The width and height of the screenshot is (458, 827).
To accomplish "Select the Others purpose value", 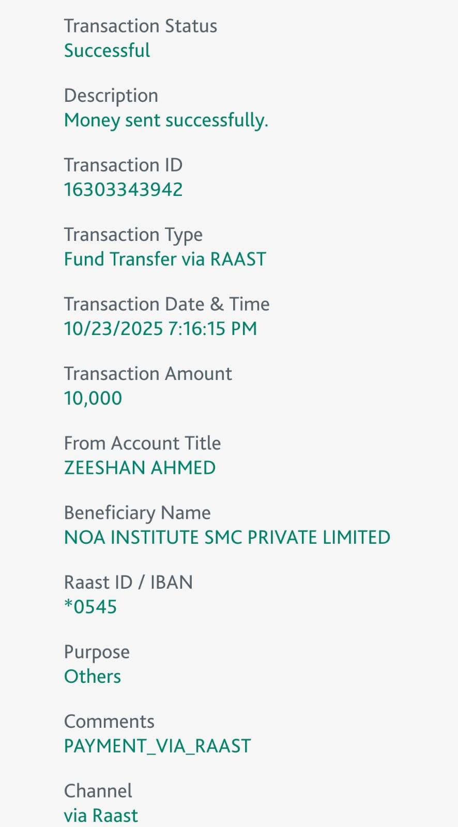I will point(93,677).
